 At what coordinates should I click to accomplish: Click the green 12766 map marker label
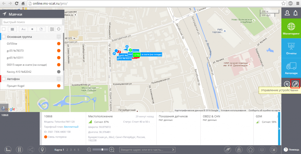(x=137, y=55)
